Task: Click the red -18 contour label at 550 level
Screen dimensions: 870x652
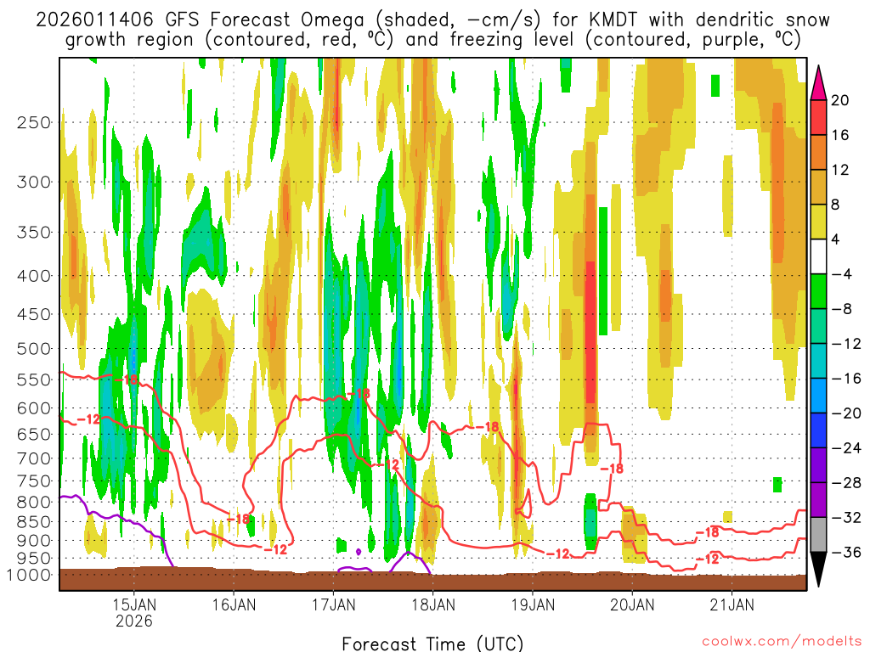Action: [126, 379]
